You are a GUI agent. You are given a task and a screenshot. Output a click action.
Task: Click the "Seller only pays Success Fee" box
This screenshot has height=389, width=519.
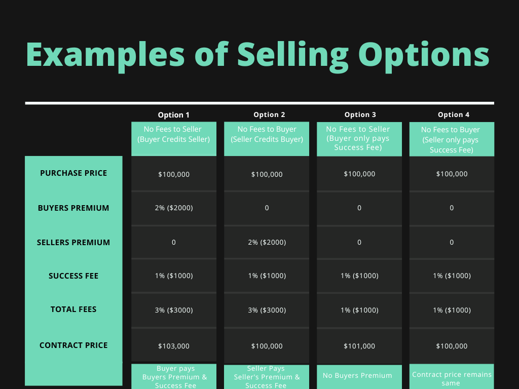pyautogui.click(x=452, y=139)
